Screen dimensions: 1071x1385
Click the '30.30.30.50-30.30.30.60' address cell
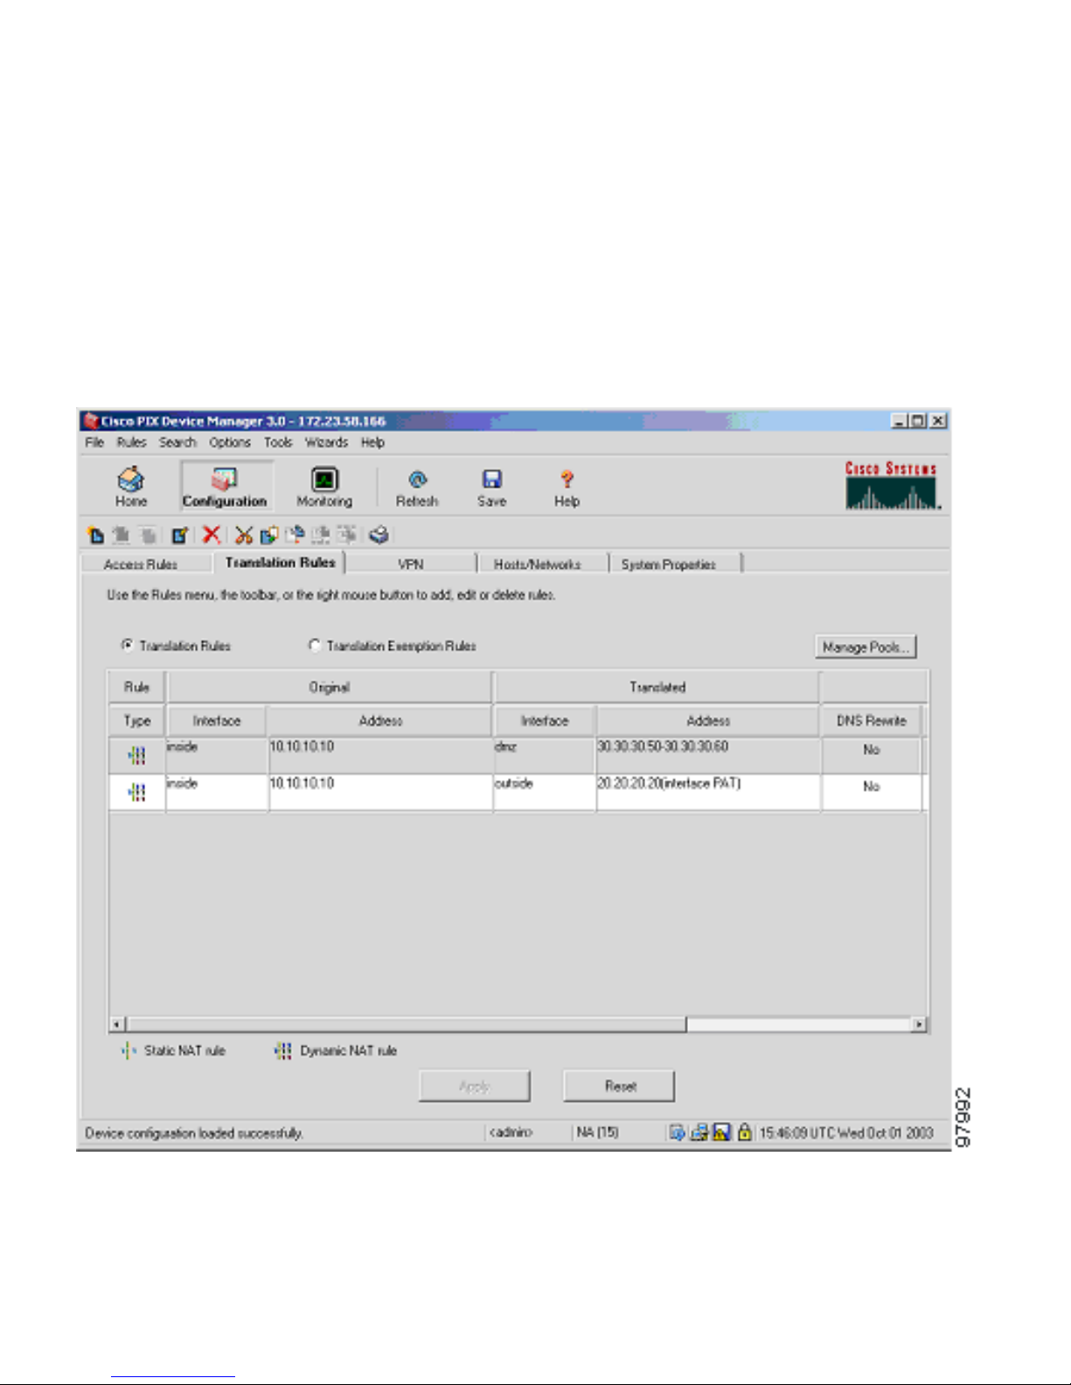pos(708,756)
